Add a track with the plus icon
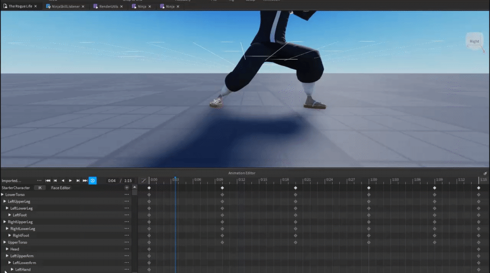 pyautogui.click(x=126, y=188)
